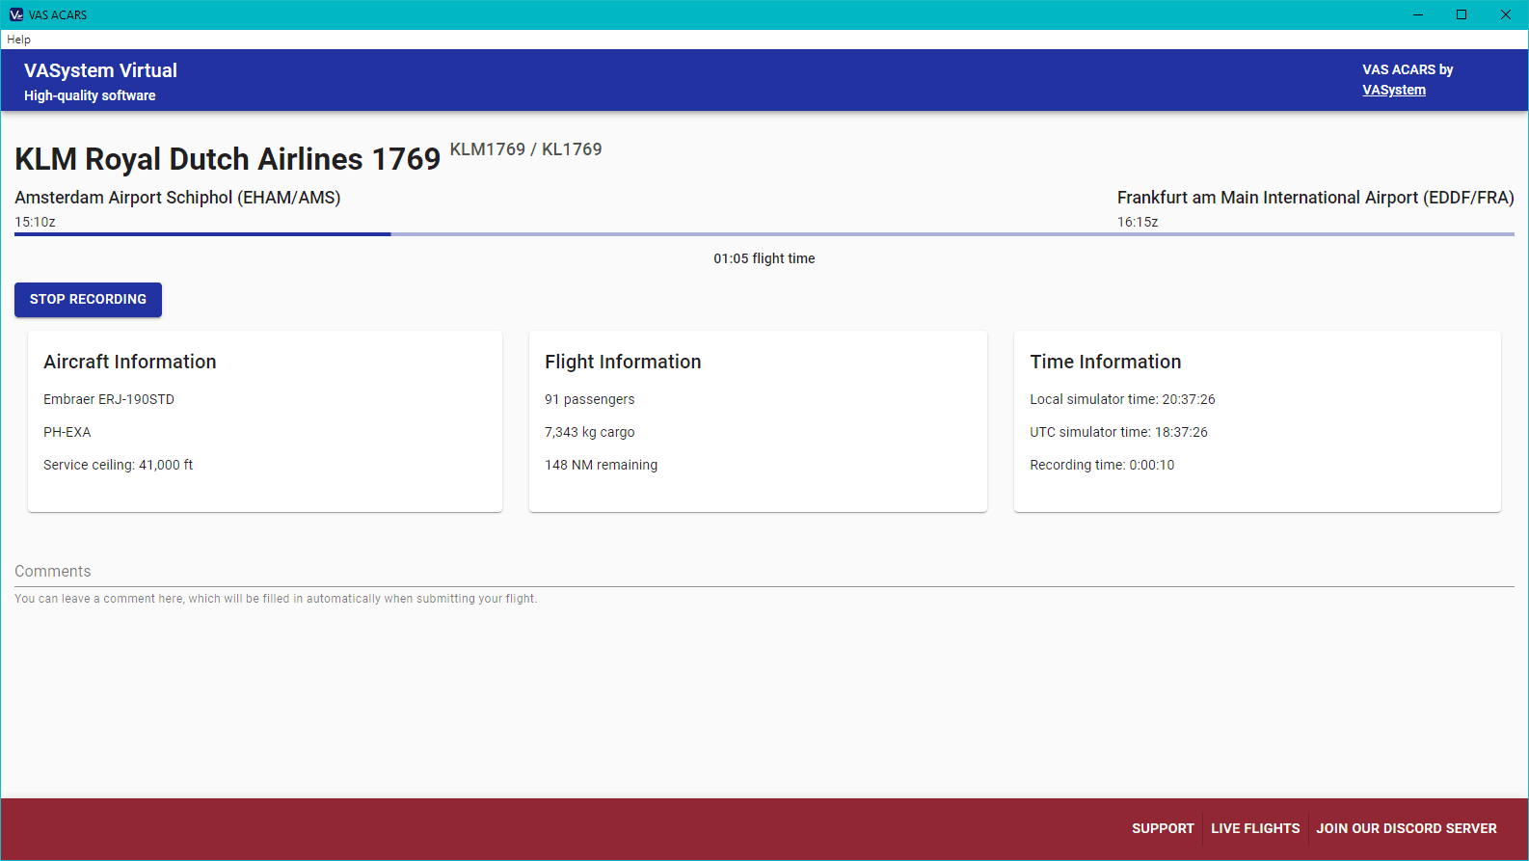Click the 91 passengers text
The height and width of the screenshot is (861, 1529).
tap(590, 399)
